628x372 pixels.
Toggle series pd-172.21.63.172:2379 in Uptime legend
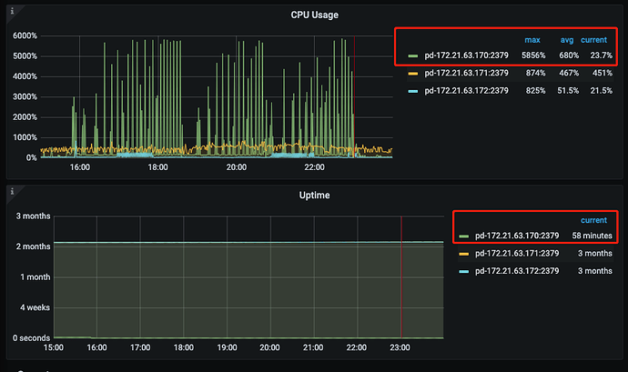pos(517,271)
